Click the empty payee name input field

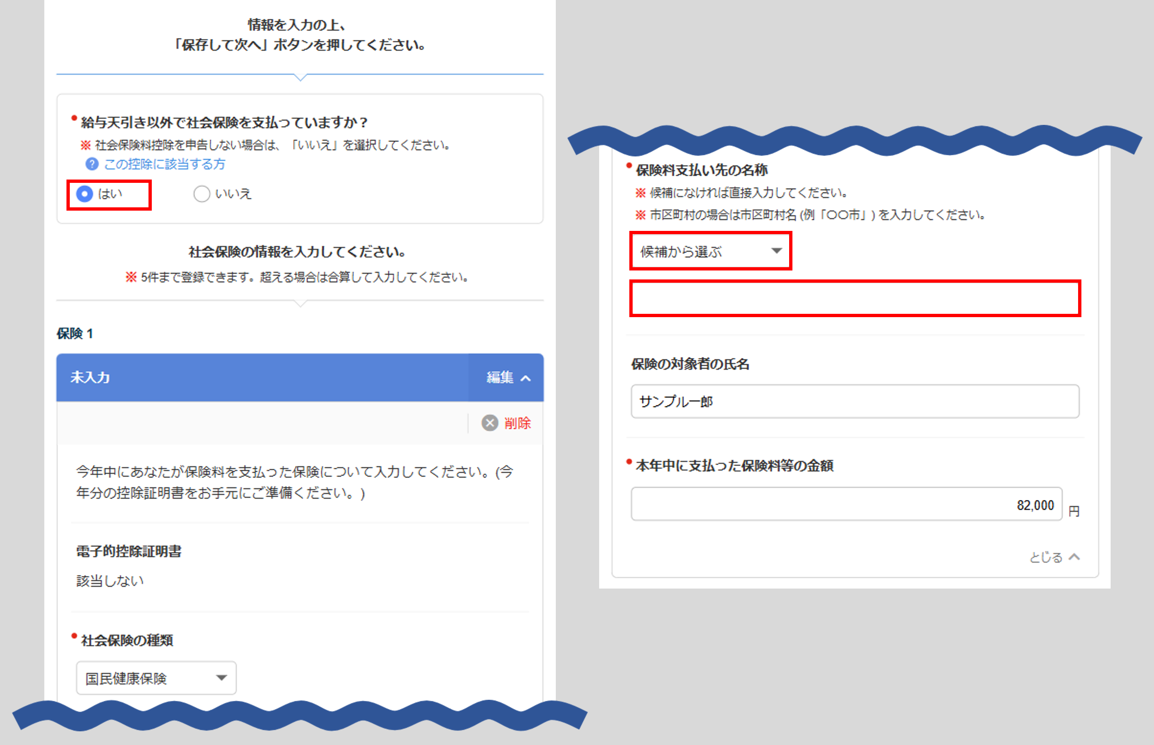pyautogui.click(x=855, y=298)
